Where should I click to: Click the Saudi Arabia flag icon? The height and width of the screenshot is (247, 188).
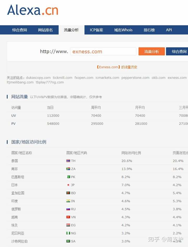point(68,241)
